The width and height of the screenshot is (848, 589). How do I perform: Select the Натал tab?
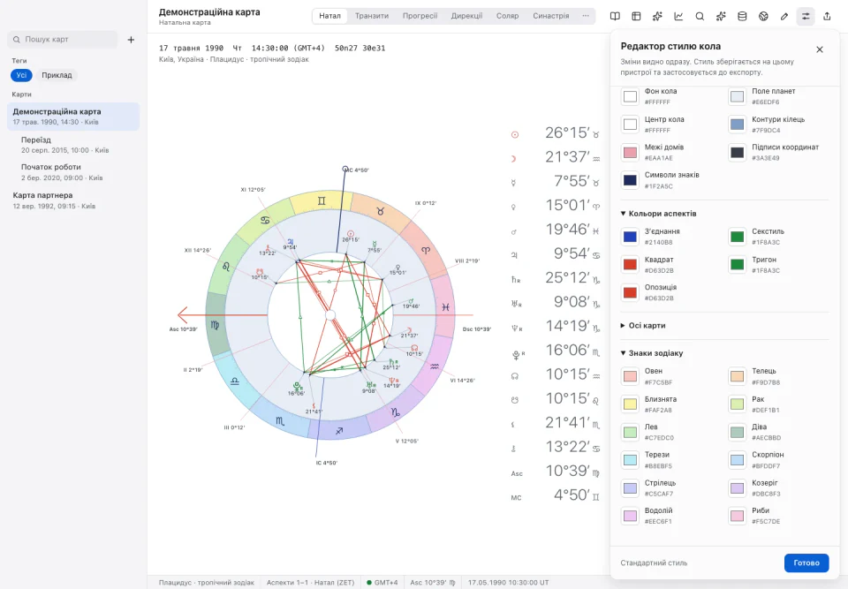329,16
